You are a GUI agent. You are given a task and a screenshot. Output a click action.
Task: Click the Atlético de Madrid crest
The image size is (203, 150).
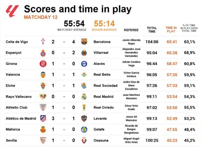(x=43, y=119)
